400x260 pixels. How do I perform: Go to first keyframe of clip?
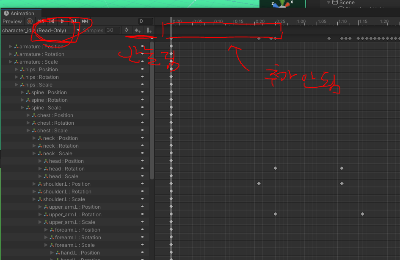tap(41, 21)
